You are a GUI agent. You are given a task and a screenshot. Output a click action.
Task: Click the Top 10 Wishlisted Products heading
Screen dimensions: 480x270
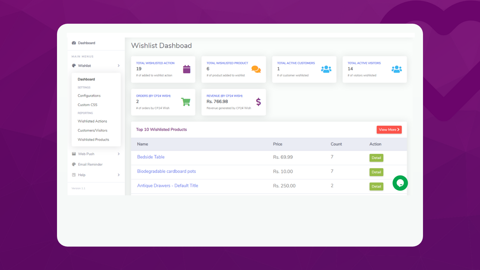(161, 129)
